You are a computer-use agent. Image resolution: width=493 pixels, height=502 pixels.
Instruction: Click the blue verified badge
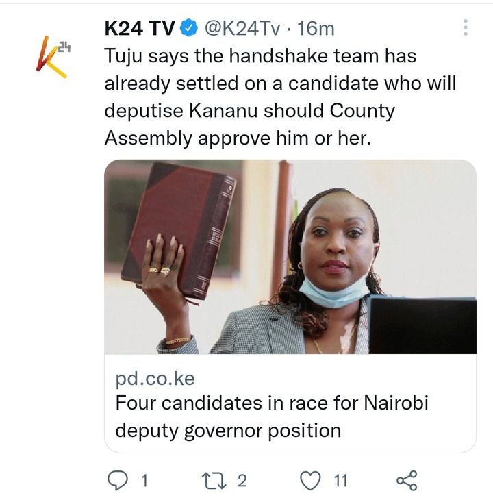[189, 28]
